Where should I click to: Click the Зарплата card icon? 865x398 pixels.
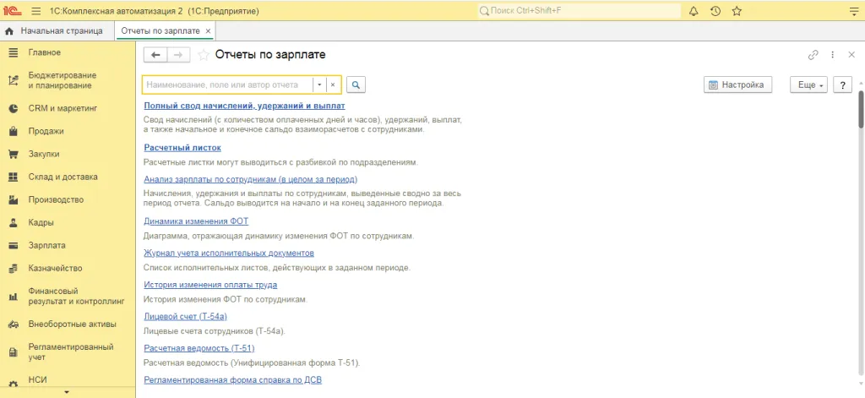[x=14, y=246]
